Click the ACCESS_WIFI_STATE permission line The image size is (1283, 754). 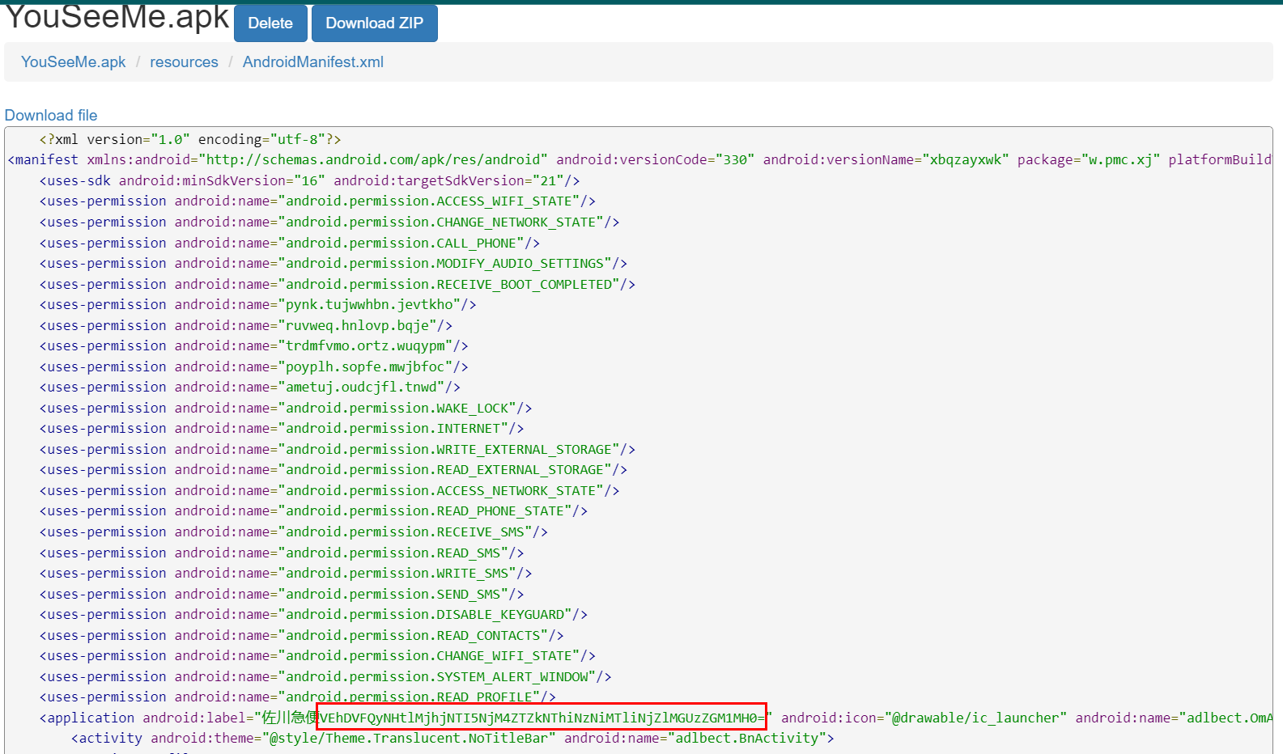click(x=317, y=201)
